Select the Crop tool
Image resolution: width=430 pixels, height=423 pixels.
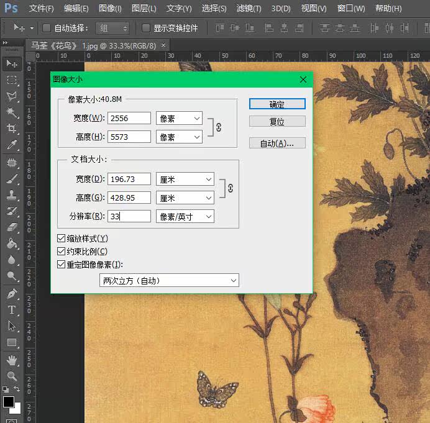pyautogui.click(x=12, y=128)
